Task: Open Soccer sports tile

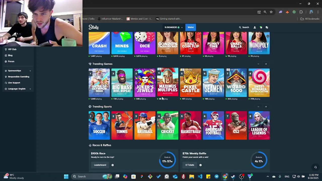Action: coord(99,125)
